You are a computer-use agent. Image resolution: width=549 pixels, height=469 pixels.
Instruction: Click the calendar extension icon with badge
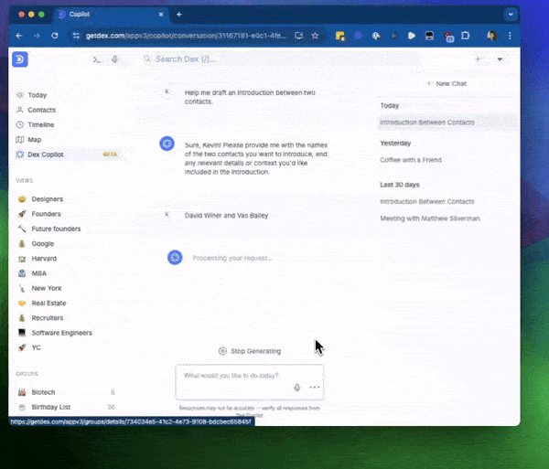[448, 37]
